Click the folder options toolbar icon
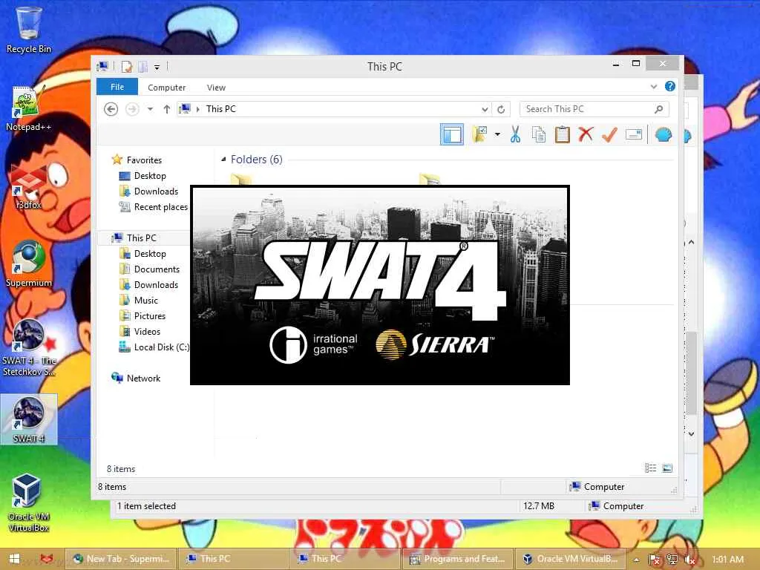This screenshot has height=570, width=760. pyautogui.click(x=480, y=134)
